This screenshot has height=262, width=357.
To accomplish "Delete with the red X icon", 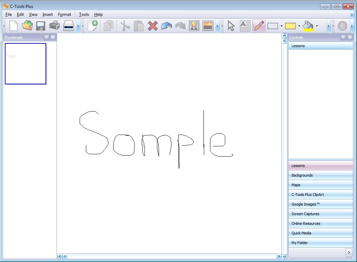I will click(x=152, y=26).
